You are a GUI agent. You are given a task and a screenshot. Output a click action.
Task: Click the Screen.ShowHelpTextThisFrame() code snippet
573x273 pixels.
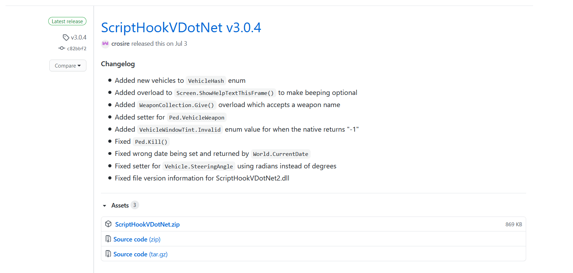pos(225,93)
